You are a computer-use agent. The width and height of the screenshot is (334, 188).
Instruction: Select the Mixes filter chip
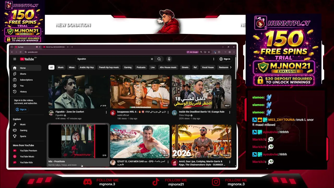pyautogui.click(x=71, y=67)
